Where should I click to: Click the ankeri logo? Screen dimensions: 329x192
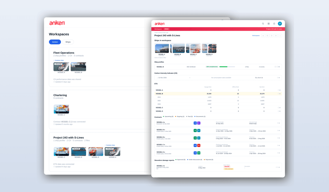pos(160,23)
